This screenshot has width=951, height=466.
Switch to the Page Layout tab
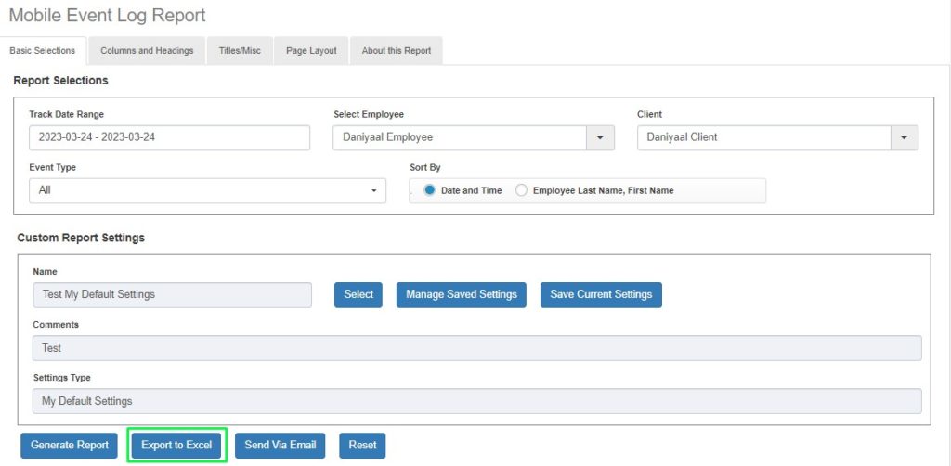pyautogui.click(x=311, y=51)
